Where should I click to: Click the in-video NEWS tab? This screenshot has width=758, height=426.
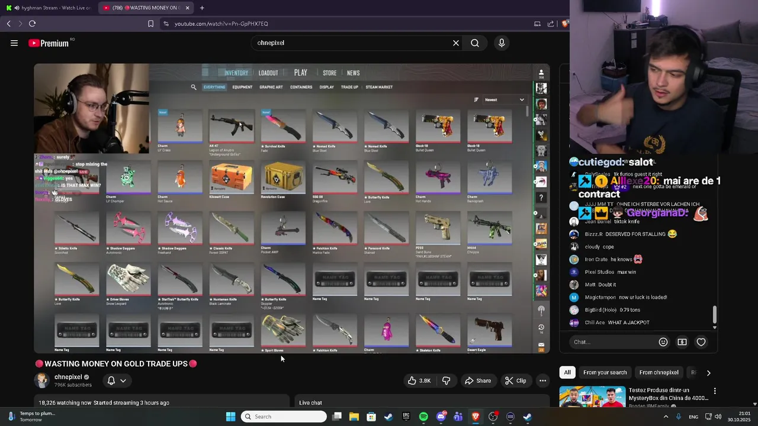(354, 73)
